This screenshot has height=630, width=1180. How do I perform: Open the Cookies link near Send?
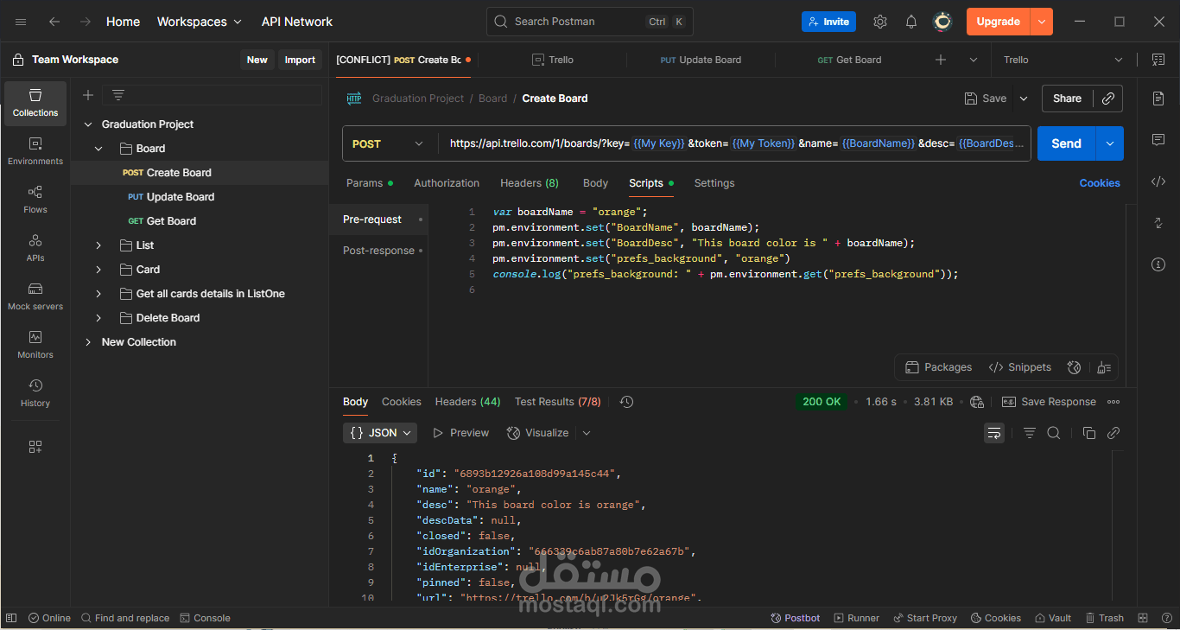click(1100, 183)
